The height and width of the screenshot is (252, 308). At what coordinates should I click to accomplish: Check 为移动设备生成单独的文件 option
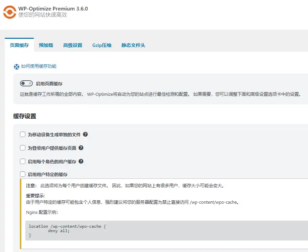coord(22,134)
